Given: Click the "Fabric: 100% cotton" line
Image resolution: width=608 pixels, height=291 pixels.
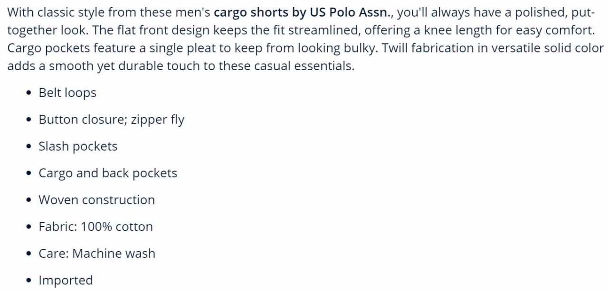Looking at the screenshot, I should coord(95,227).
